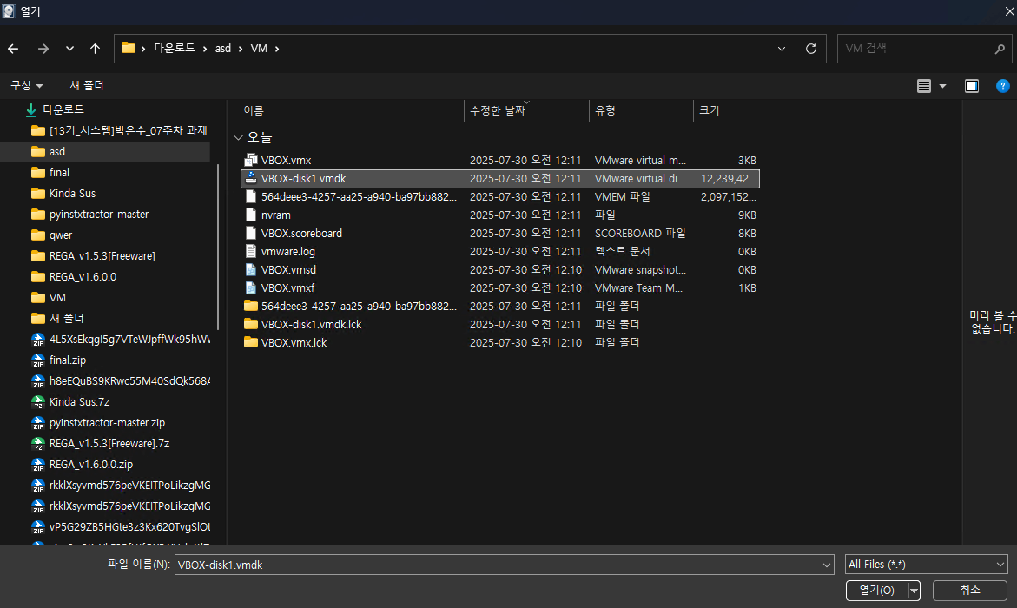Sort by 유형 column header

coord(605,110)
